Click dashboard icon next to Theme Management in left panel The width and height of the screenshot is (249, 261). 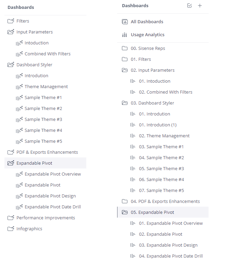[19, 86]
